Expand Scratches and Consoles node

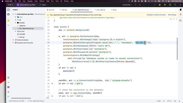coord(13,43)
